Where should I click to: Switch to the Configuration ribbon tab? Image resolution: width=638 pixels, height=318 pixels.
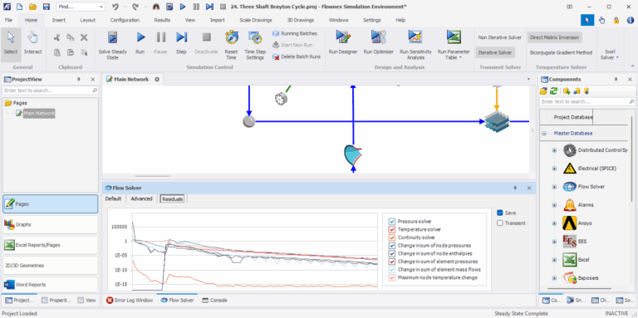click(x=125, y=20)
